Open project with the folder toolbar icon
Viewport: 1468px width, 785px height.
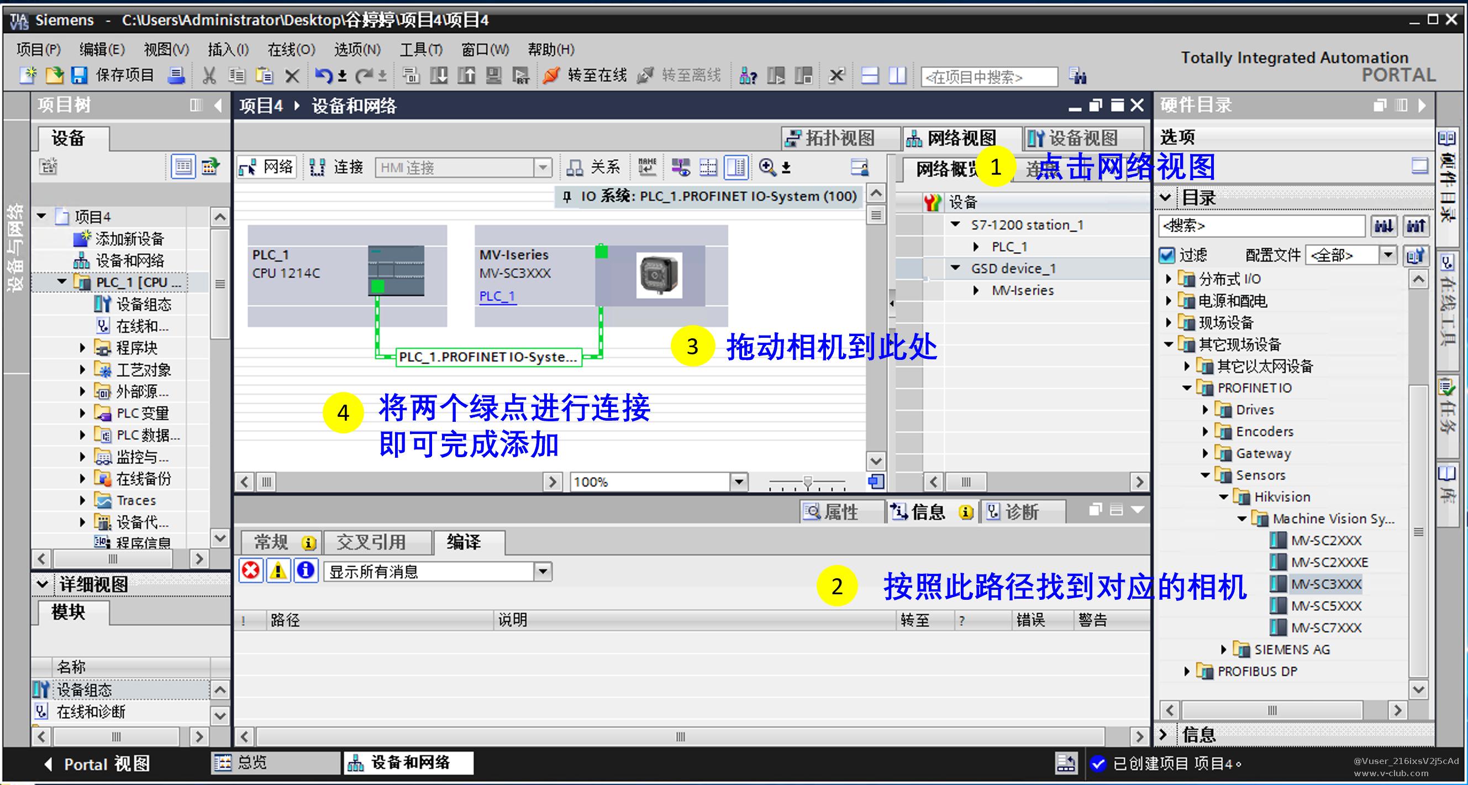[x=54, y=75]
